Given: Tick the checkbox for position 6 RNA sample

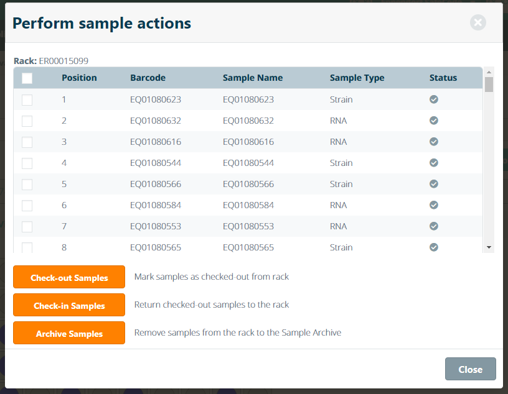Looking at the screenshot, I should pyautogui.click(x=27, y=205).
